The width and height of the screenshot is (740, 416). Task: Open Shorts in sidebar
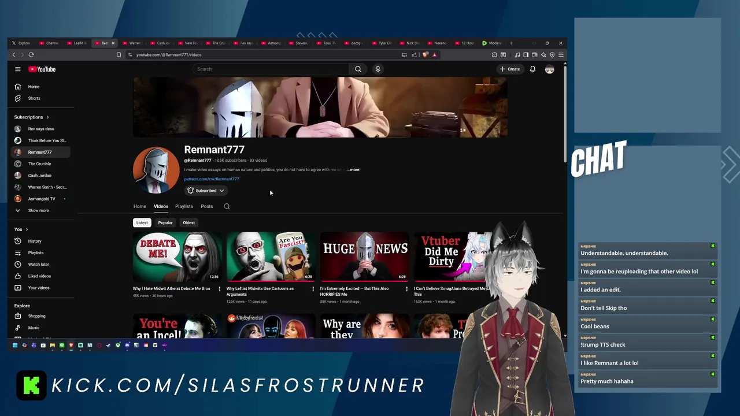pos(40,98)
